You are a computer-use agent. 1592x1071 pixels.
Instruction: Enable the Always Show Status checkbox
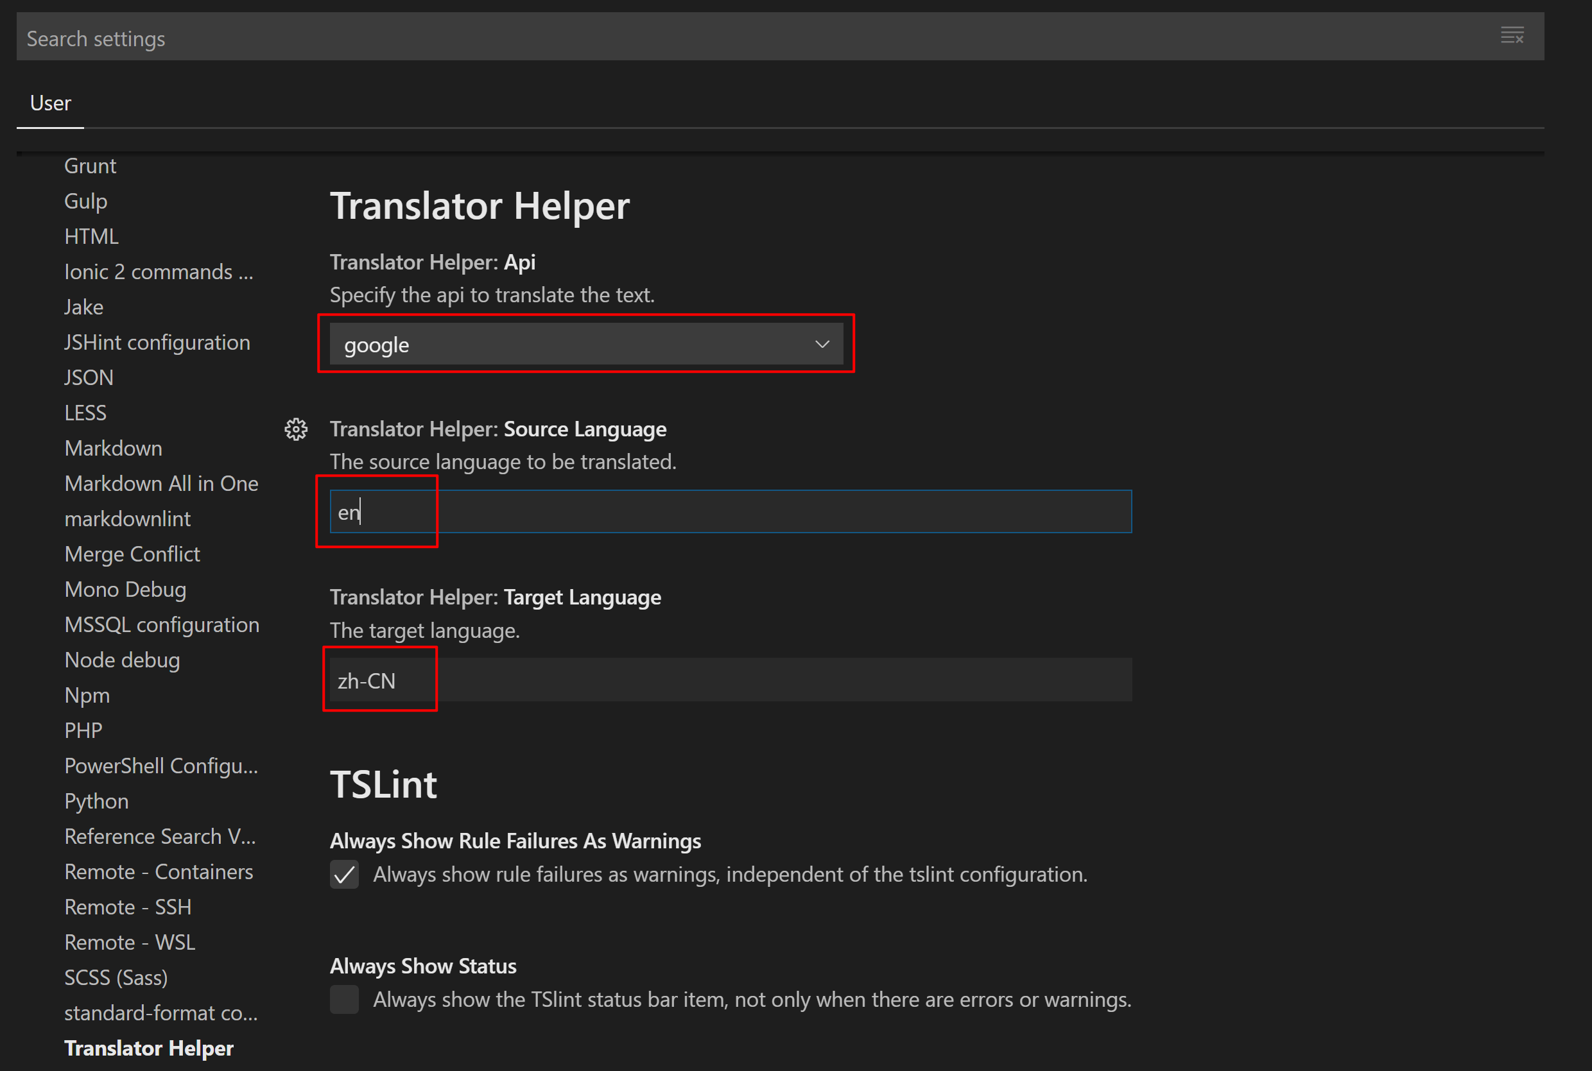[344, 999]
